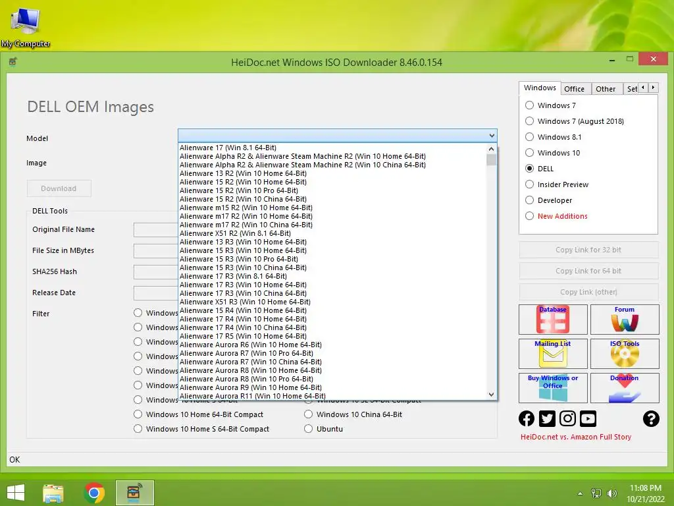The height and width of the screenshot is (506, 674).
Task: Click the taskbar clock showing 11:08 PM
Action: [645, 493]
